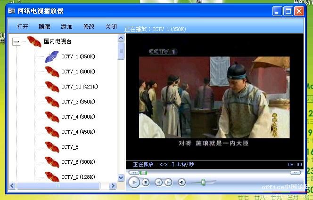Click the 隐藏 menu item
This screenshot has width=313, height=200.
click(x=44, y=26)
